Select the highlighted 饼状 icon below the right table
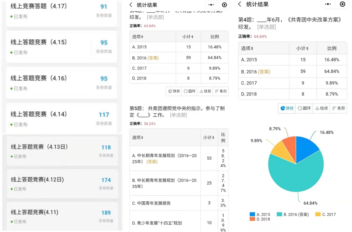The width and height of the screenshot is (352, 232). tap(286, 108)
